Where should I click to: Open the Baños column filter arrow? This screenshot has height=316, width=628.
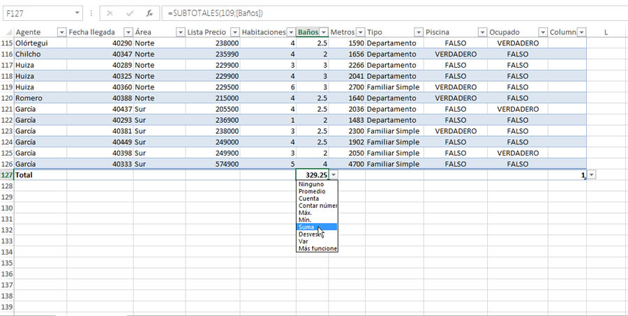click(323, 32)
